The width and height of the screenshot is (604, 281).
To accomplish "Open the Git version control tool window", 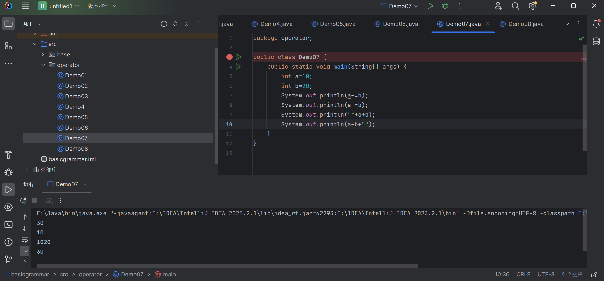I will click(8, 259).
